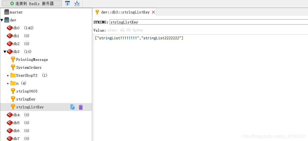
Task: Select dev server label
Action: pyautogui.click(x=13, y=20)
